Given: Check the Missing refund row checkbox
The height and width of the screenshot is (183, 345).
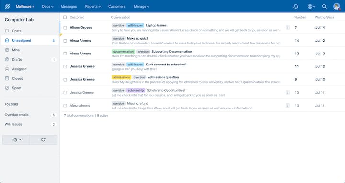Looking at the screenshot, I should (x=65, y=106).
